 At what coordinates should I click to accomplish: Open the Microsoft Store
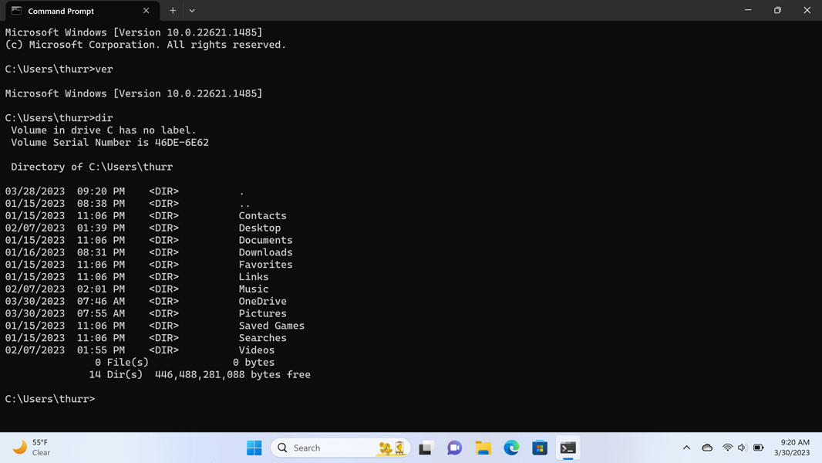tap(540, 448)
